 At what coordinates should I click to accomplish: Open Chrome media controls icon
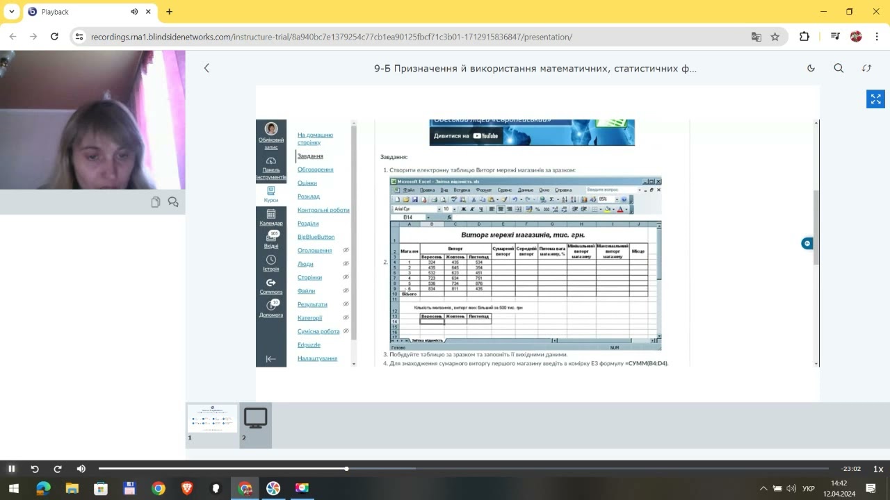click(x=836, y=37)
